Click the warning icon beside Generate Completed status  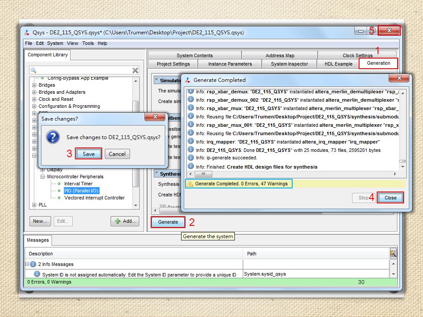pos(190,184)
